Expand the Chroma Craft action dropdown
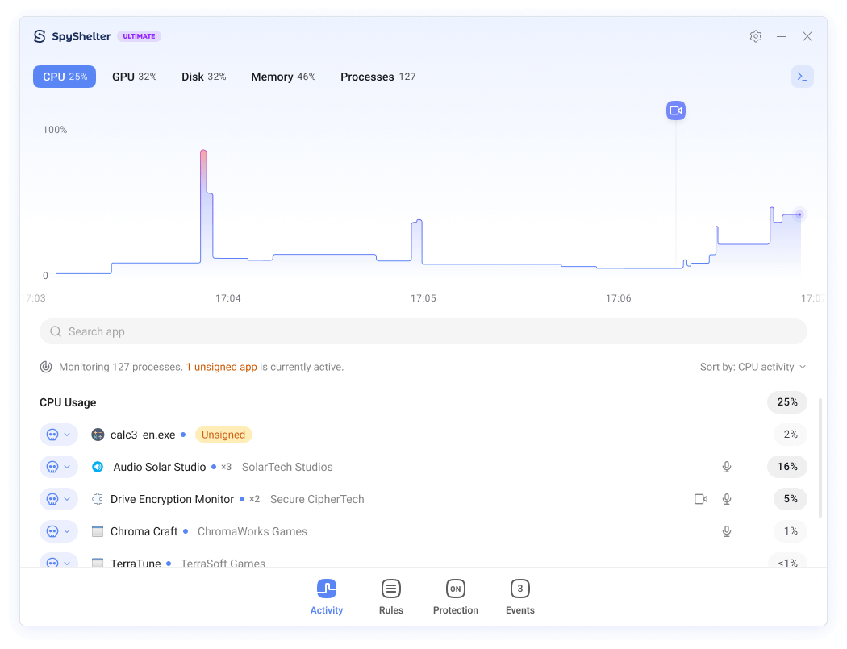The image size is (847, 649). 59,531
